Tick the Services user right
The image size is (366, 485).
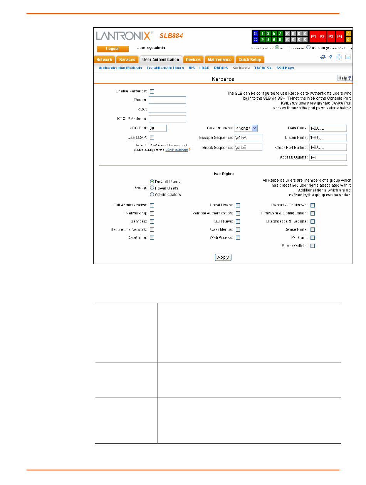[x=152, y=221]
